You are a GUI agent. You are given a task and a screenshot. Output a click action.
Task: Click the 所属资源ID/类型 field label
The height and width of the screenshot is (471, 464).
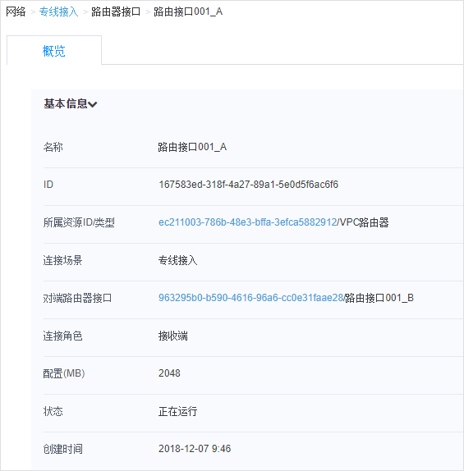79,222
